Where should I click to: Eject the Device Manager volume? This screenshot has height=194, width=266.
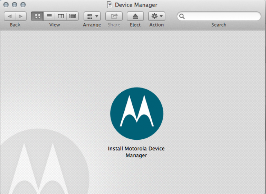click(x=135, y=16)
